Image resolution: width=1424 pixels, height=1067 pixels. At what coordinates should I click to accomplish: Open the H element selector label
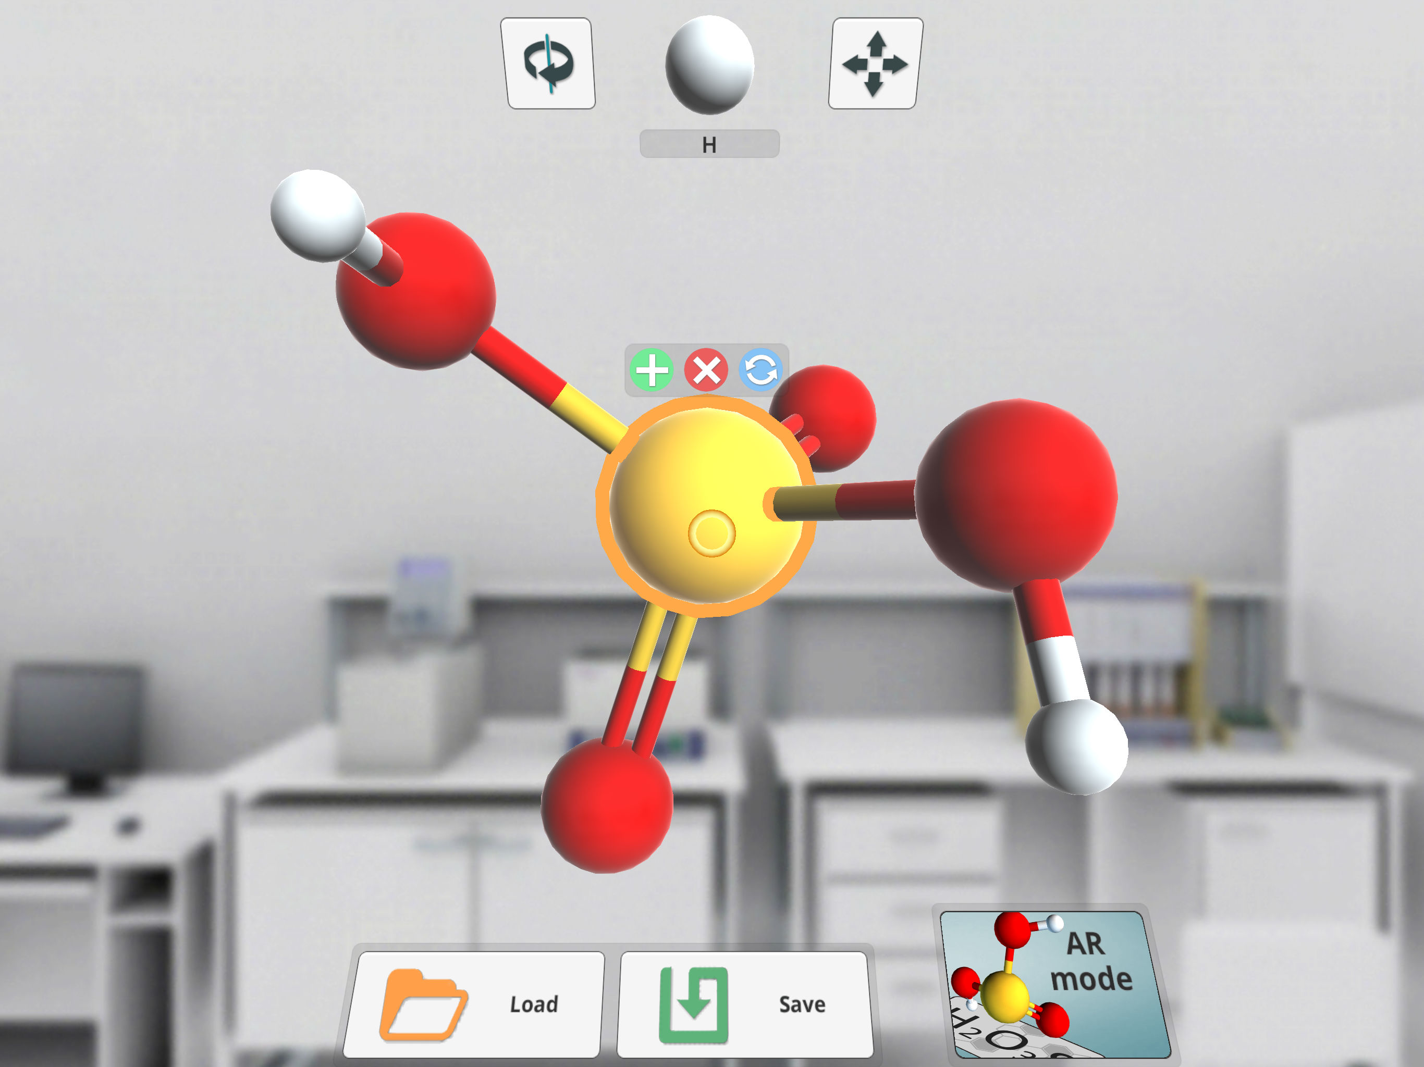coord(709,144)
